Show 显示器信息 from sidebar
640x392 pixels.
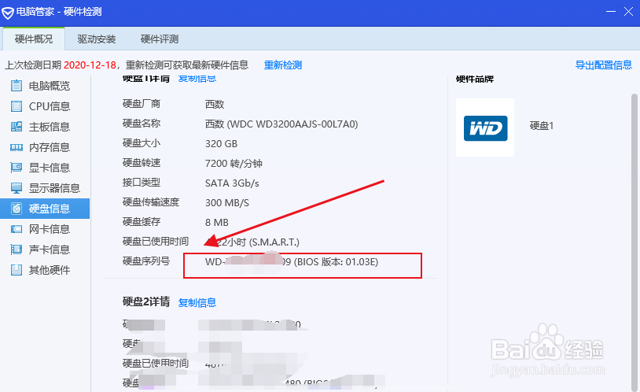45,188
